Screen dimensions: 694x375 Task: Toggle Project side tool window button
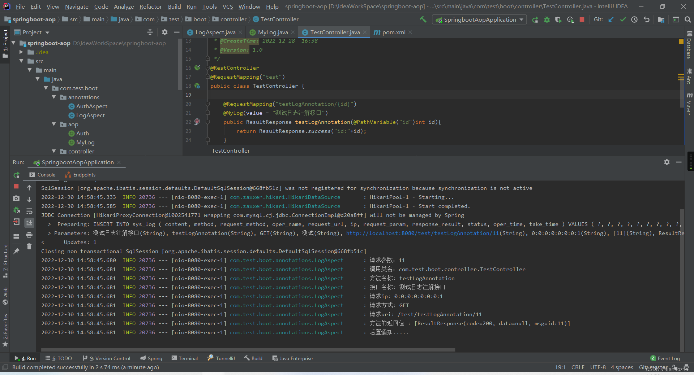pyautogui.click(x=5, y=43)
